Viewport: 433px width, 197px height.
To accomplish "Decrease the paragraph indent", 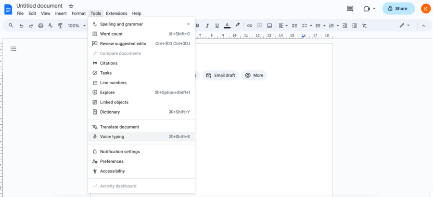I will (x=344, y=26).
